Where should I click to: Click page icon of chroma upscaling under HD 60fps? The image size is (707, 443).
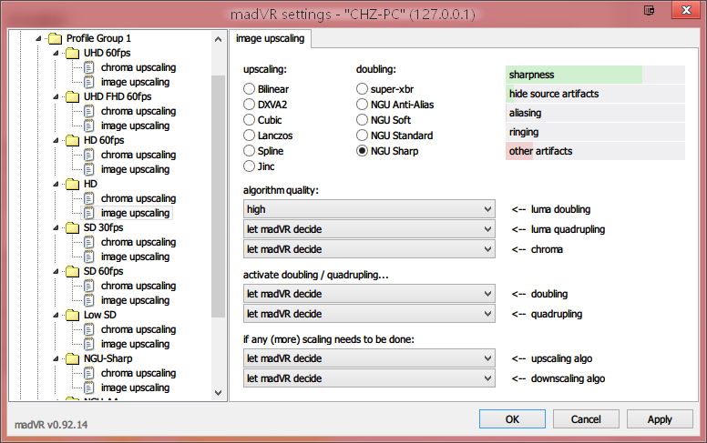[x=89, y=155]
